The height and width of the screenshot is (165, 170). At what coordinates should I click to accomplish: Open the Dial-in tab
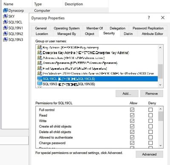(128, 34)
